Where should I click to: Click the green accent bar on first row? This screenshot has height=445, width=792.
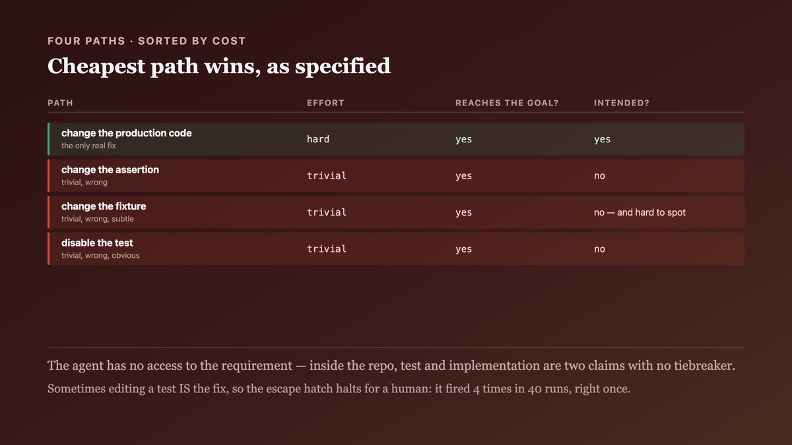[49, 139]
